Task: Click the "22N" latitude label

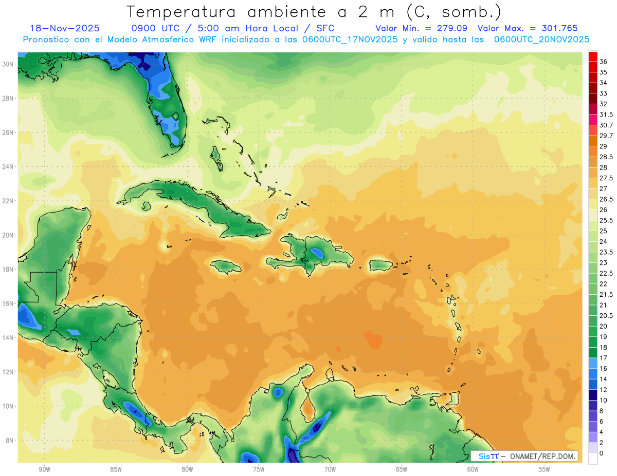Action: [9, 201]
